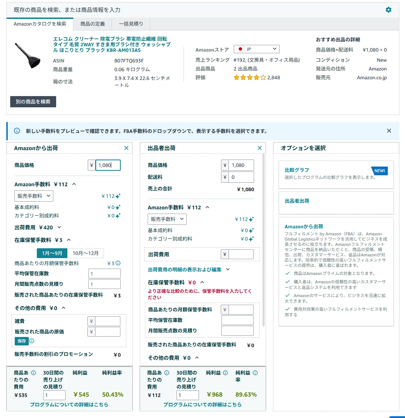Open プログラムについての詳細はこちら in seller panel
The height and width of the screenshot is (418, 405).
pyautogui.click(x=202, y=405)
